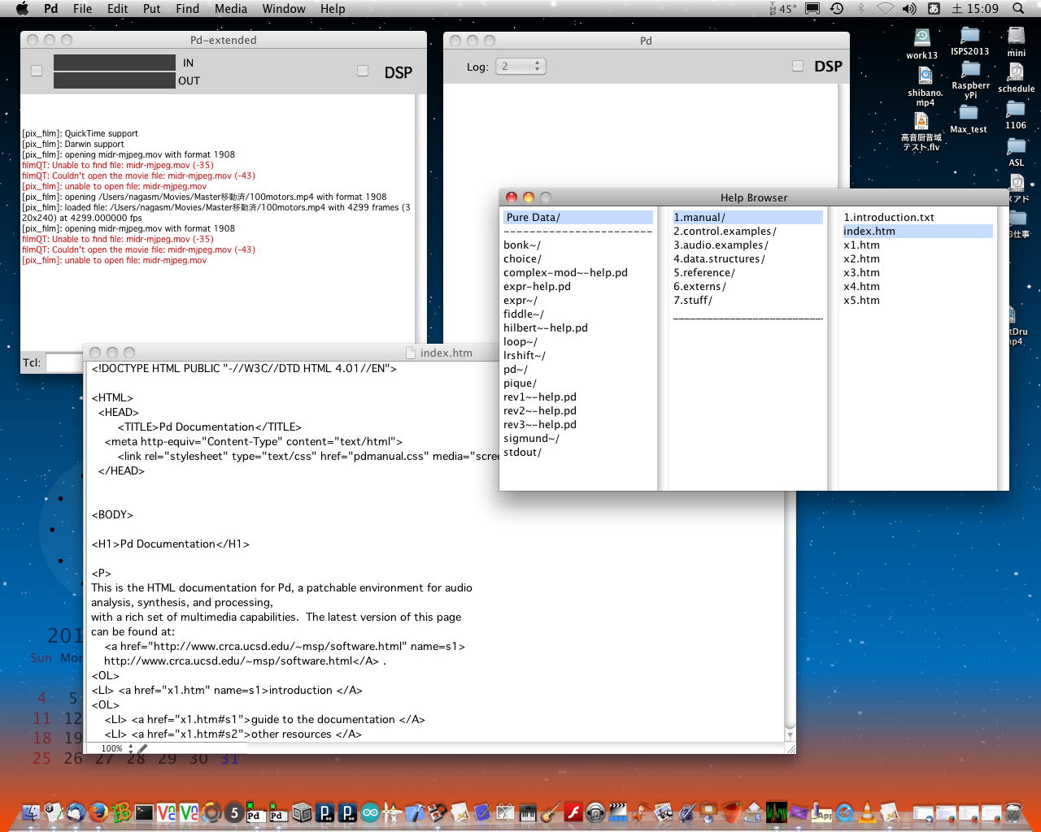
Task: Open the shibano.mp4 file on the desktop
Action: (925, 76)
